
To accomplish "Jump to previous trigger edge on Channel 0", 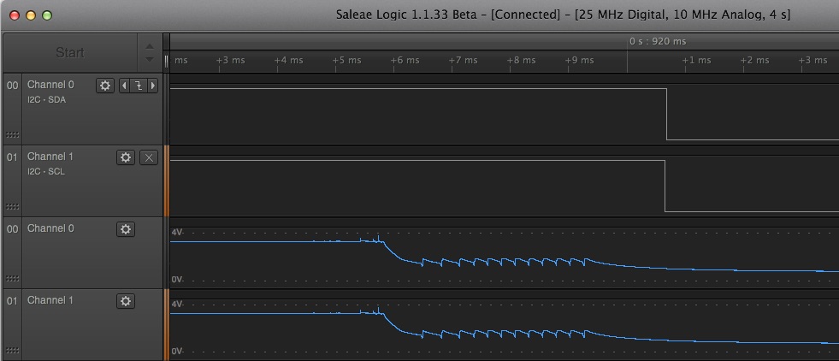I will (x=125, y=86).
